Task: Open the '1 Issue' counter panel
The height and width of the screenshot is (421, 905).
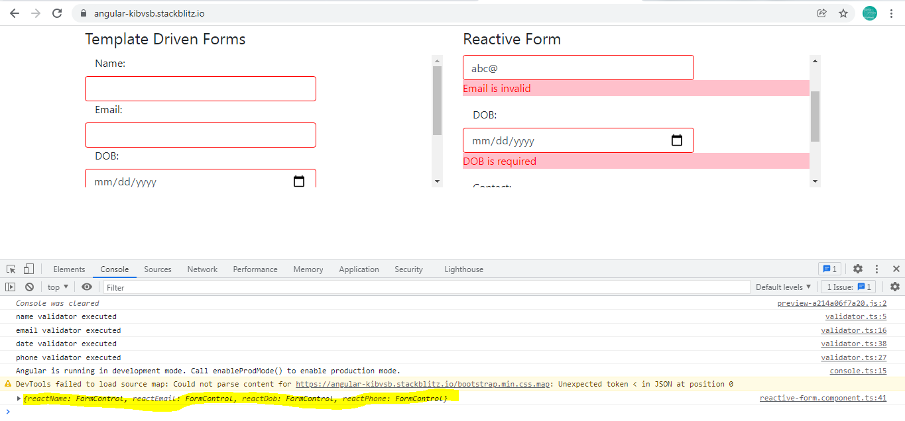Action: [848, 286]
